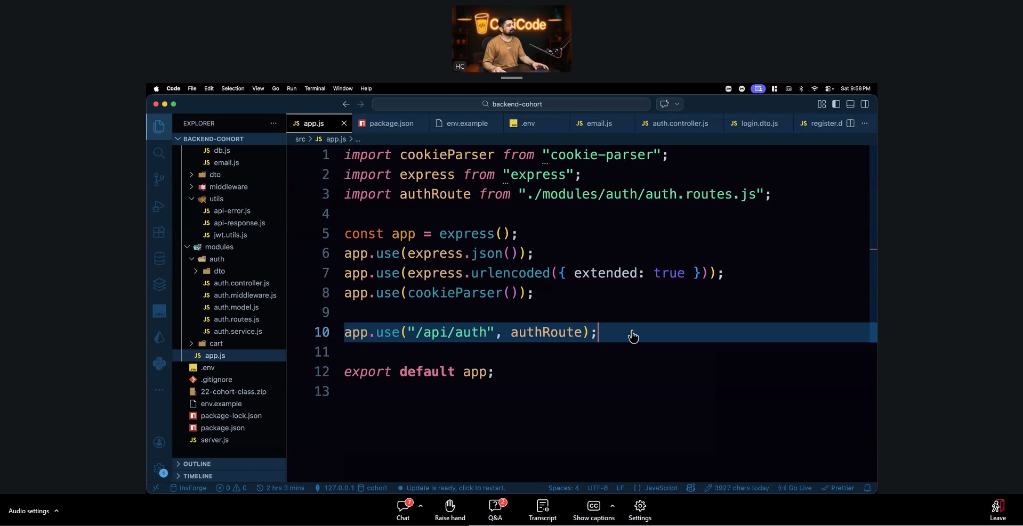Open the Source Control view icon
The width and height of the screenshot is (1023, 526).
pos(159,179)
